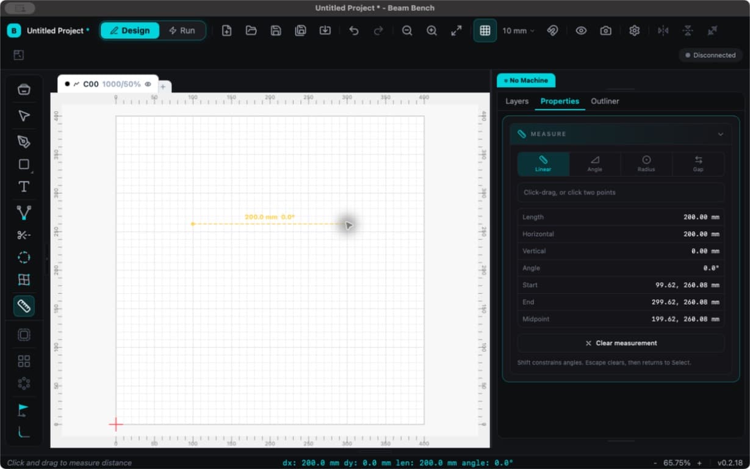
Task: Click the flip vertical icon
Action: 688,31
